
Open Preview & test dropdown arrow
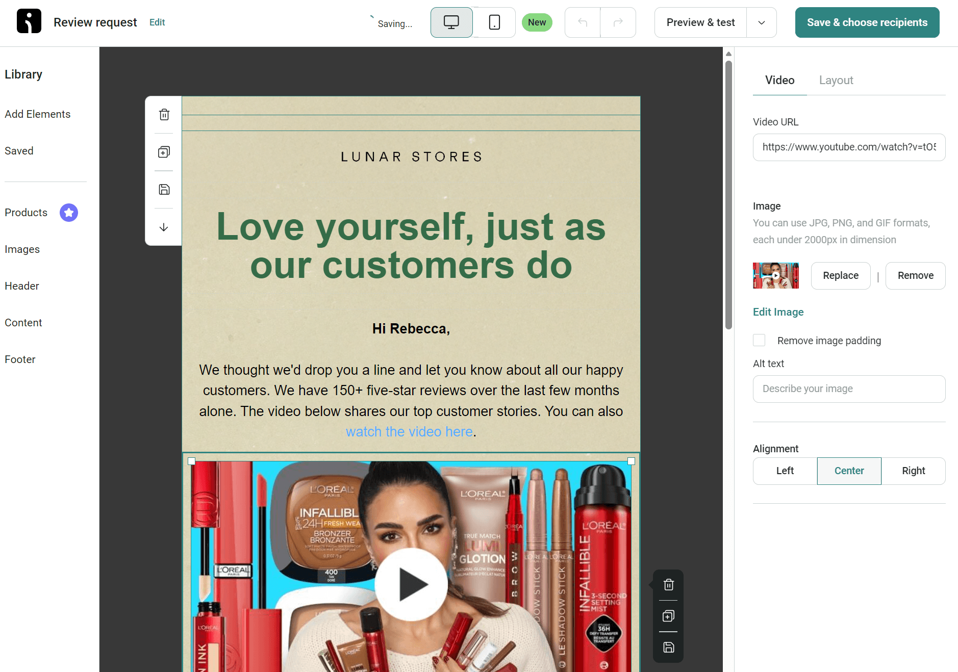pyautogui.click(x=761, y=22)
